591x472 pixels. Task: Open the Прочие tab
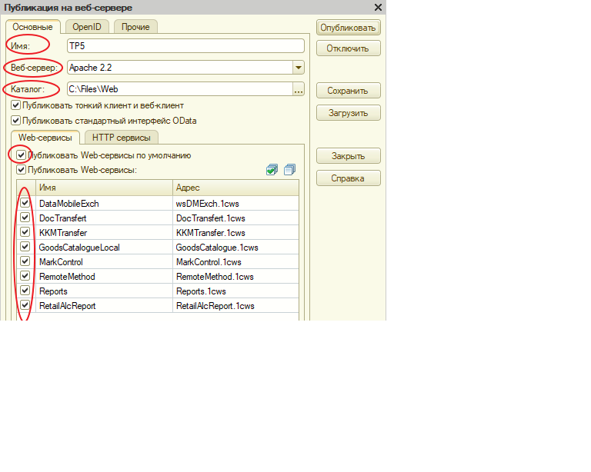click(135, 27)
